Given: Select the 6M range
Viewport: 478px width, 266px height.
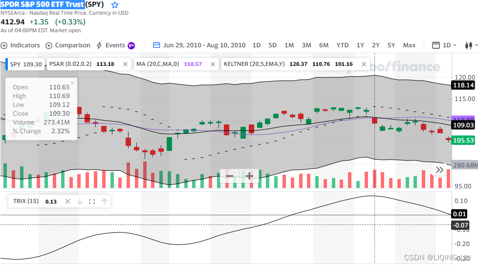Looking at the screenshot, I should point(324,45).
